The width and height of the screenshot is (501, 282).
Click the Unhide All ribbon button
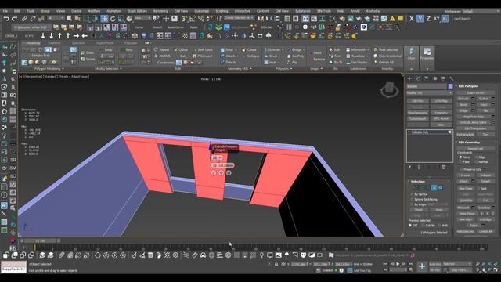[x=384, y=63]
